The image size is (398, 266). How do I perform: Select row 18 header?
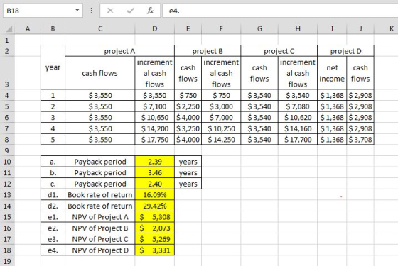click(x=7, y=250)
